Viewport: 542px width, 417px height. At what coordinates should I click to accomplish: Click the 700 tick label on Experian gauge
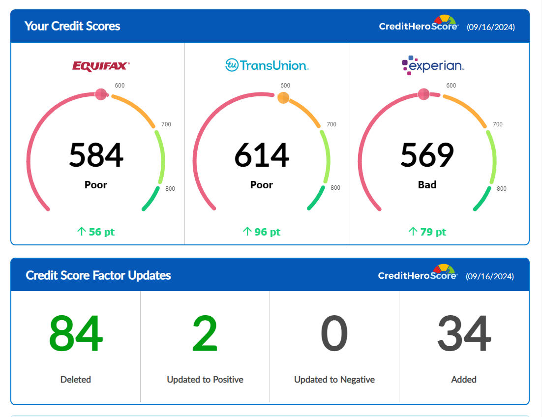[x=497, y=124]
